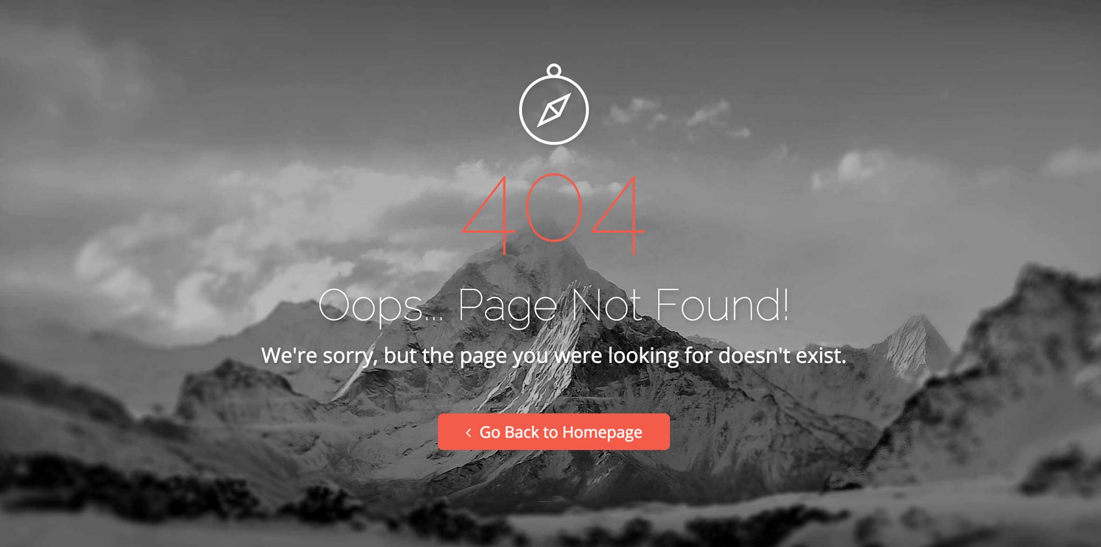The height and width of the screenshot is (547, 1101).
Task: Click the 'Oops...' word in the heading
Action: click(381, 307)
